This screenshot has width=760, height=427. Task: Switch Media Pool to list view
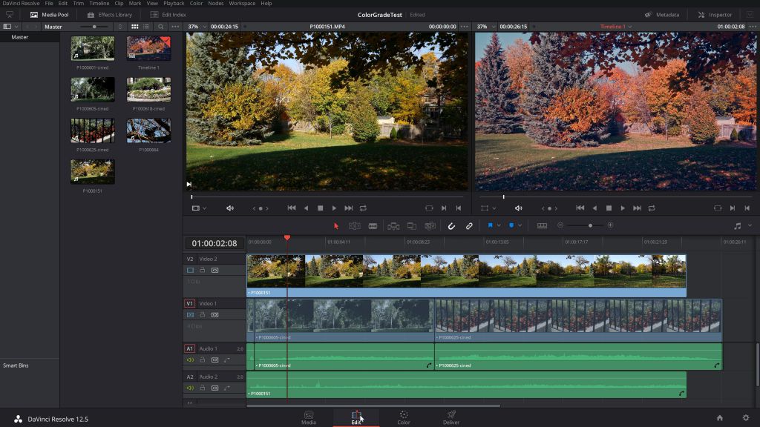[146, 27]
